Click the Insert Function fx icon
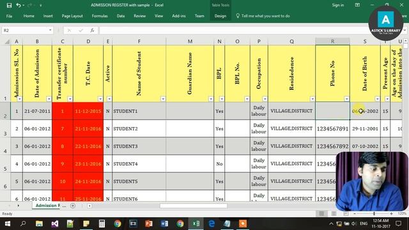 point(92,31)
